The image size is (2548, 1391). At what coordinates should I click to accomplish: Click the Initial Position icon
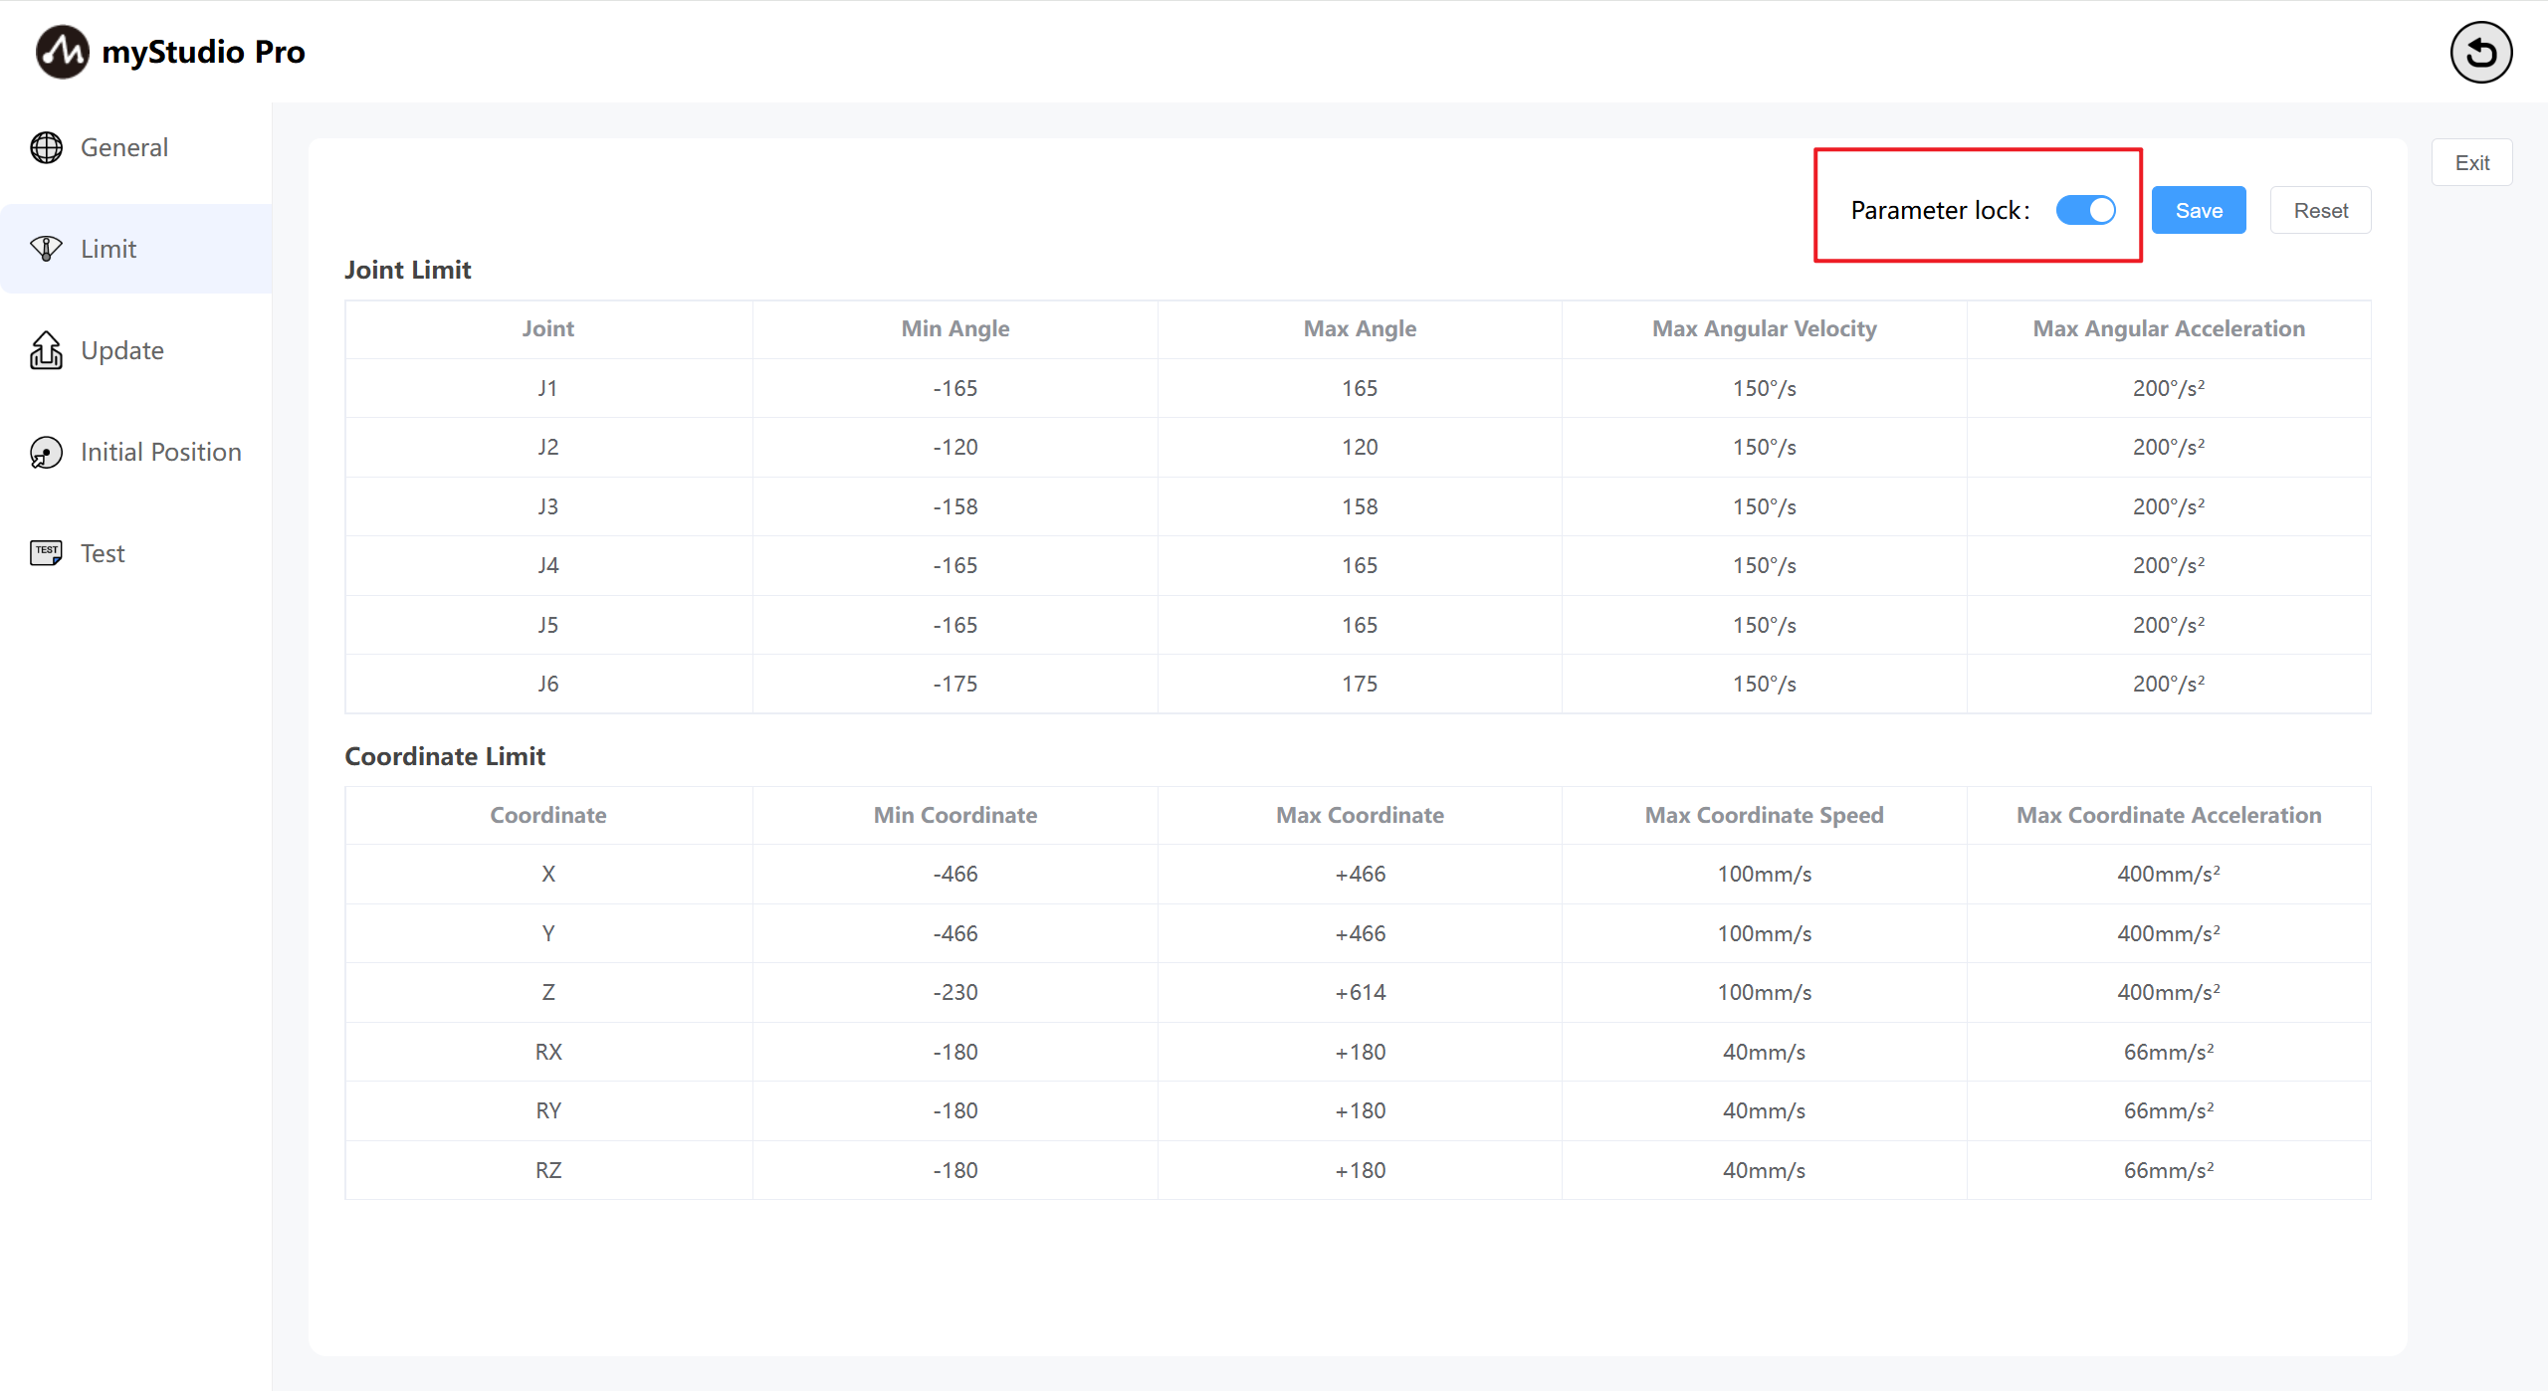click(46, 452)
